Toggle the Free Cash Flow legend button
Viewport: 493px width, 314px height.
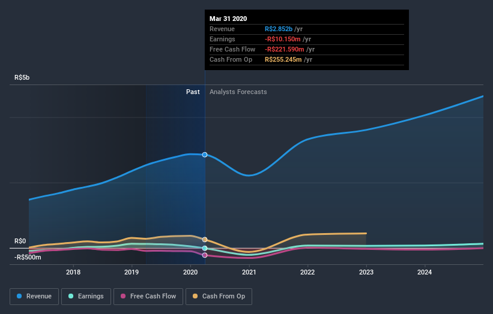point(148,297)
